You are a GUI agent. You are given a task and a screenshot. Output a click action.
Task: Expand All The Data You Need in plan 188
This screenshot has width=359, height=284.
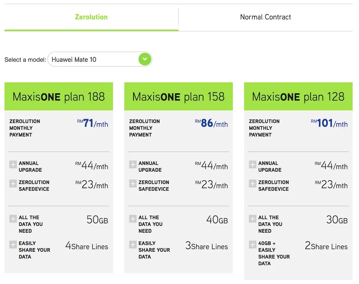click(x=13, y=219)
